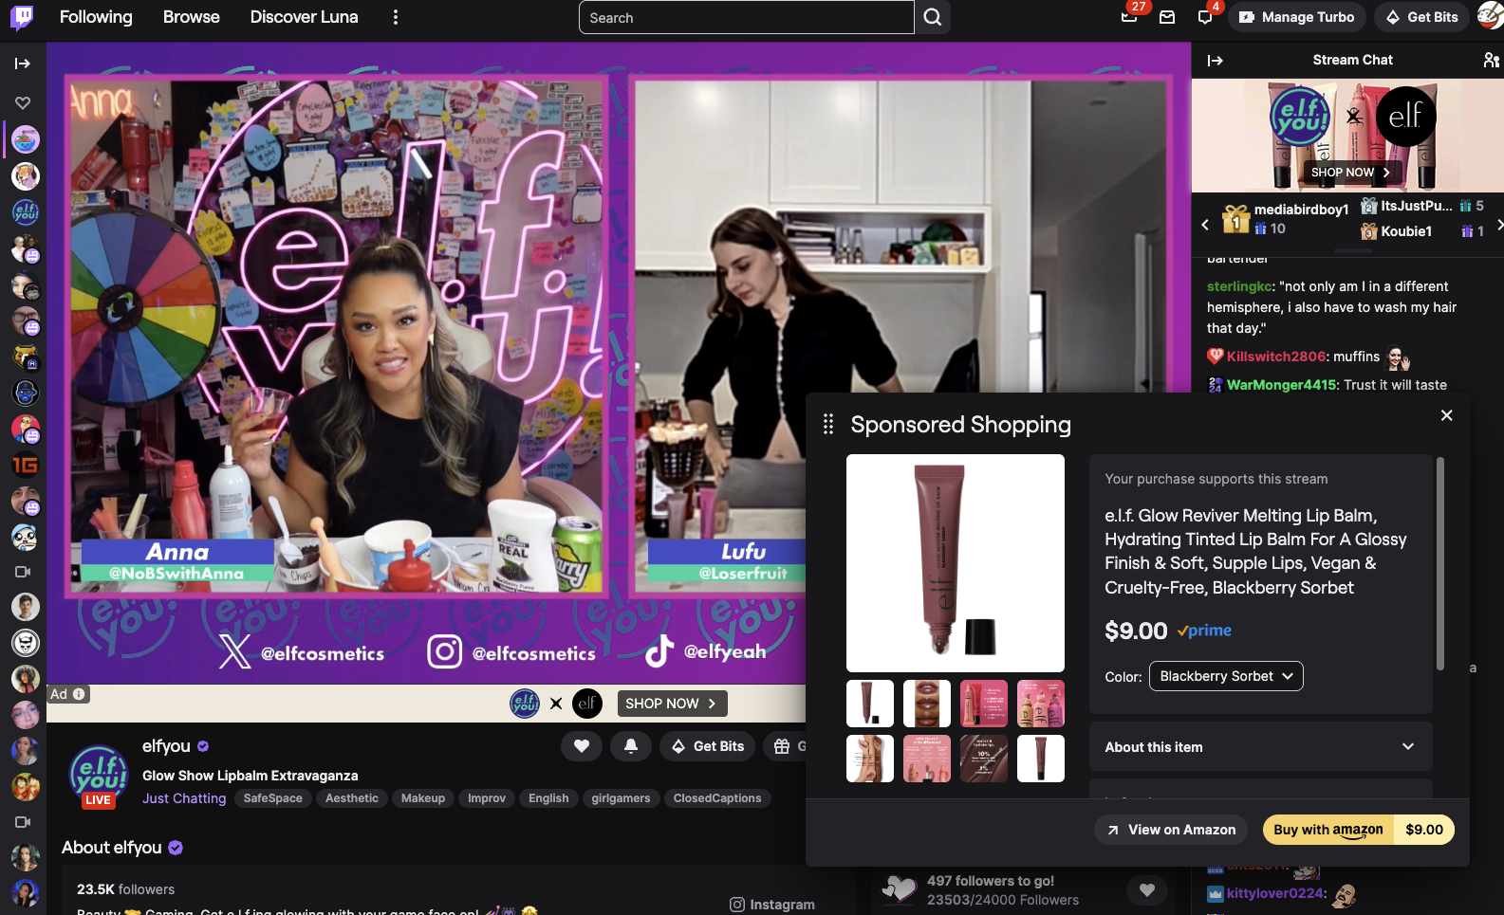Open Prime loot crown icon with 27 badge
This screenshot has width=1504, height=915.
[x=1129, y=17]
